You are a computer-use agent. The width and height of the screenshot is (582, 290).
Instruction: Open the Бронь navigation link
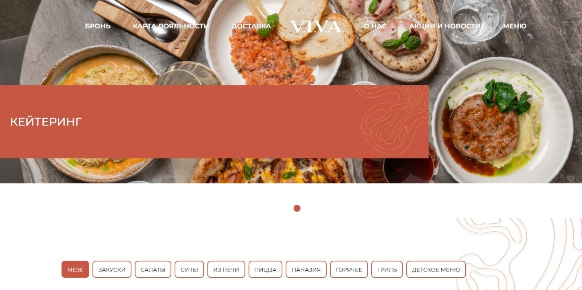coord(98,26)
